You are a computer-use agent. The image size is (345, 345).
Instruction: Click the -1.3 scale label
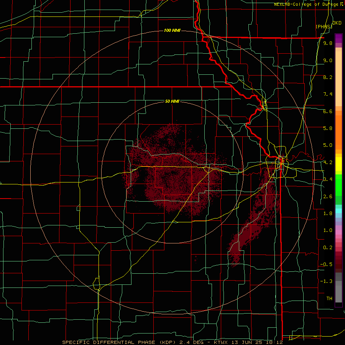coord(326,281)
